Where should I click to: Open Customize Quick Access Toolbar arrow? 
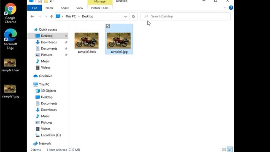(x=51, y=1)
